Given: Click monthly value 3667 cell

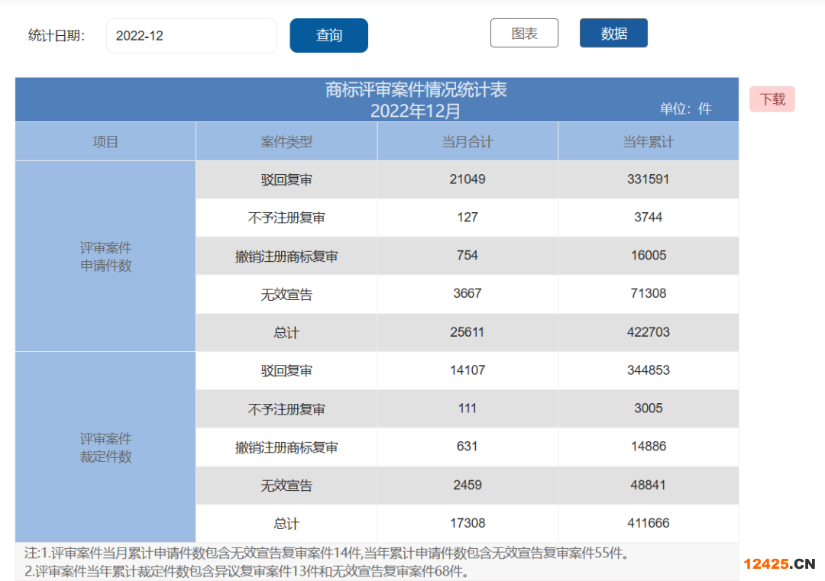Looking at the screenshot, I should tap(467, 293).
